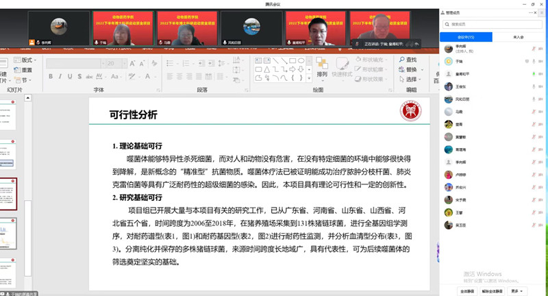Switch to the 未入会 tab
This screenshot has width=548, height=296.
(518, 37)
